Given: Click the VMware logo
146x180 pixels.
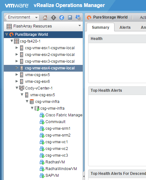Looking at the screenshot, I should [17, 5].
